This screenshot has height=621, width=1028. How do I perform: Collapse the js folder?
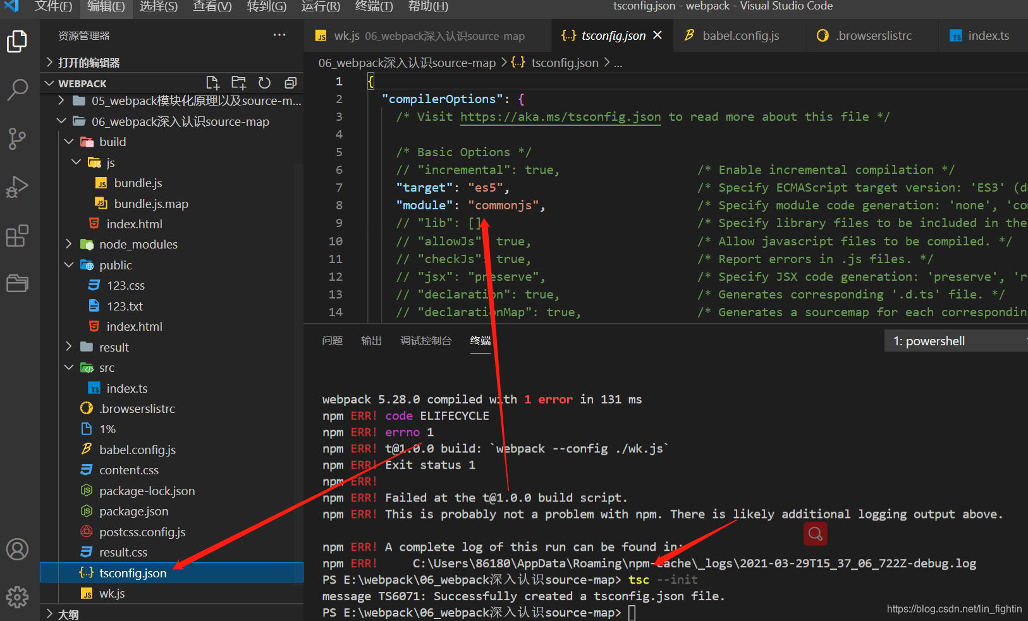pos(76,163)
